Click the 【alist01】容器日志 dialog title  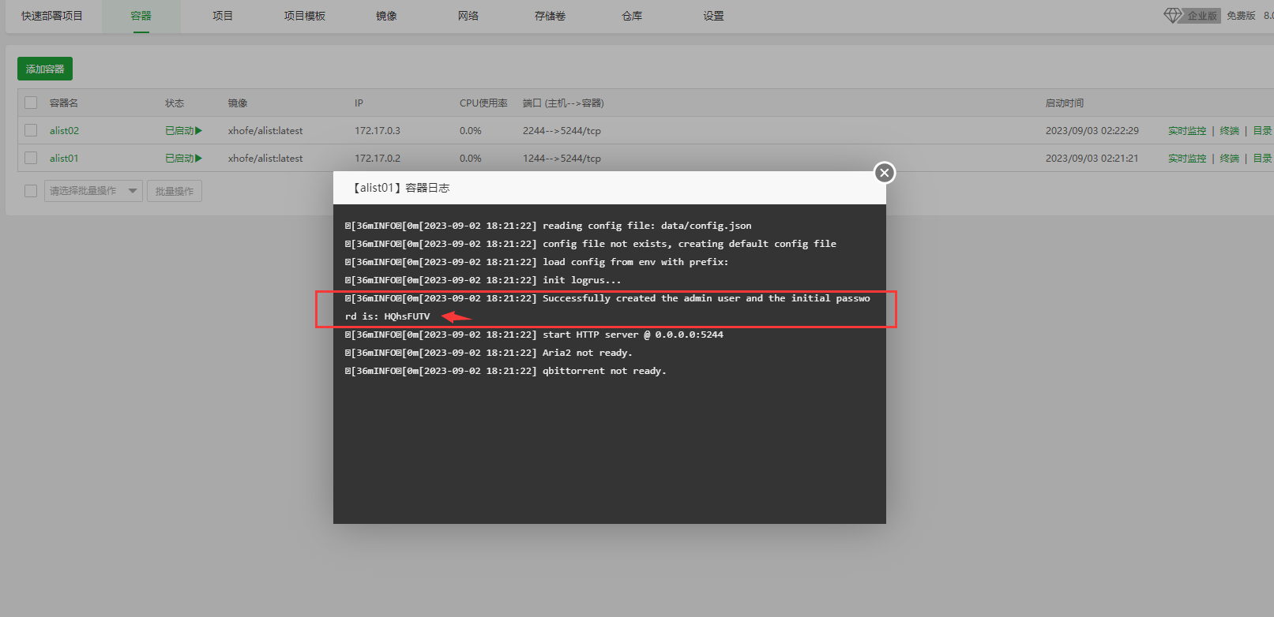click(x=402, y=188)
